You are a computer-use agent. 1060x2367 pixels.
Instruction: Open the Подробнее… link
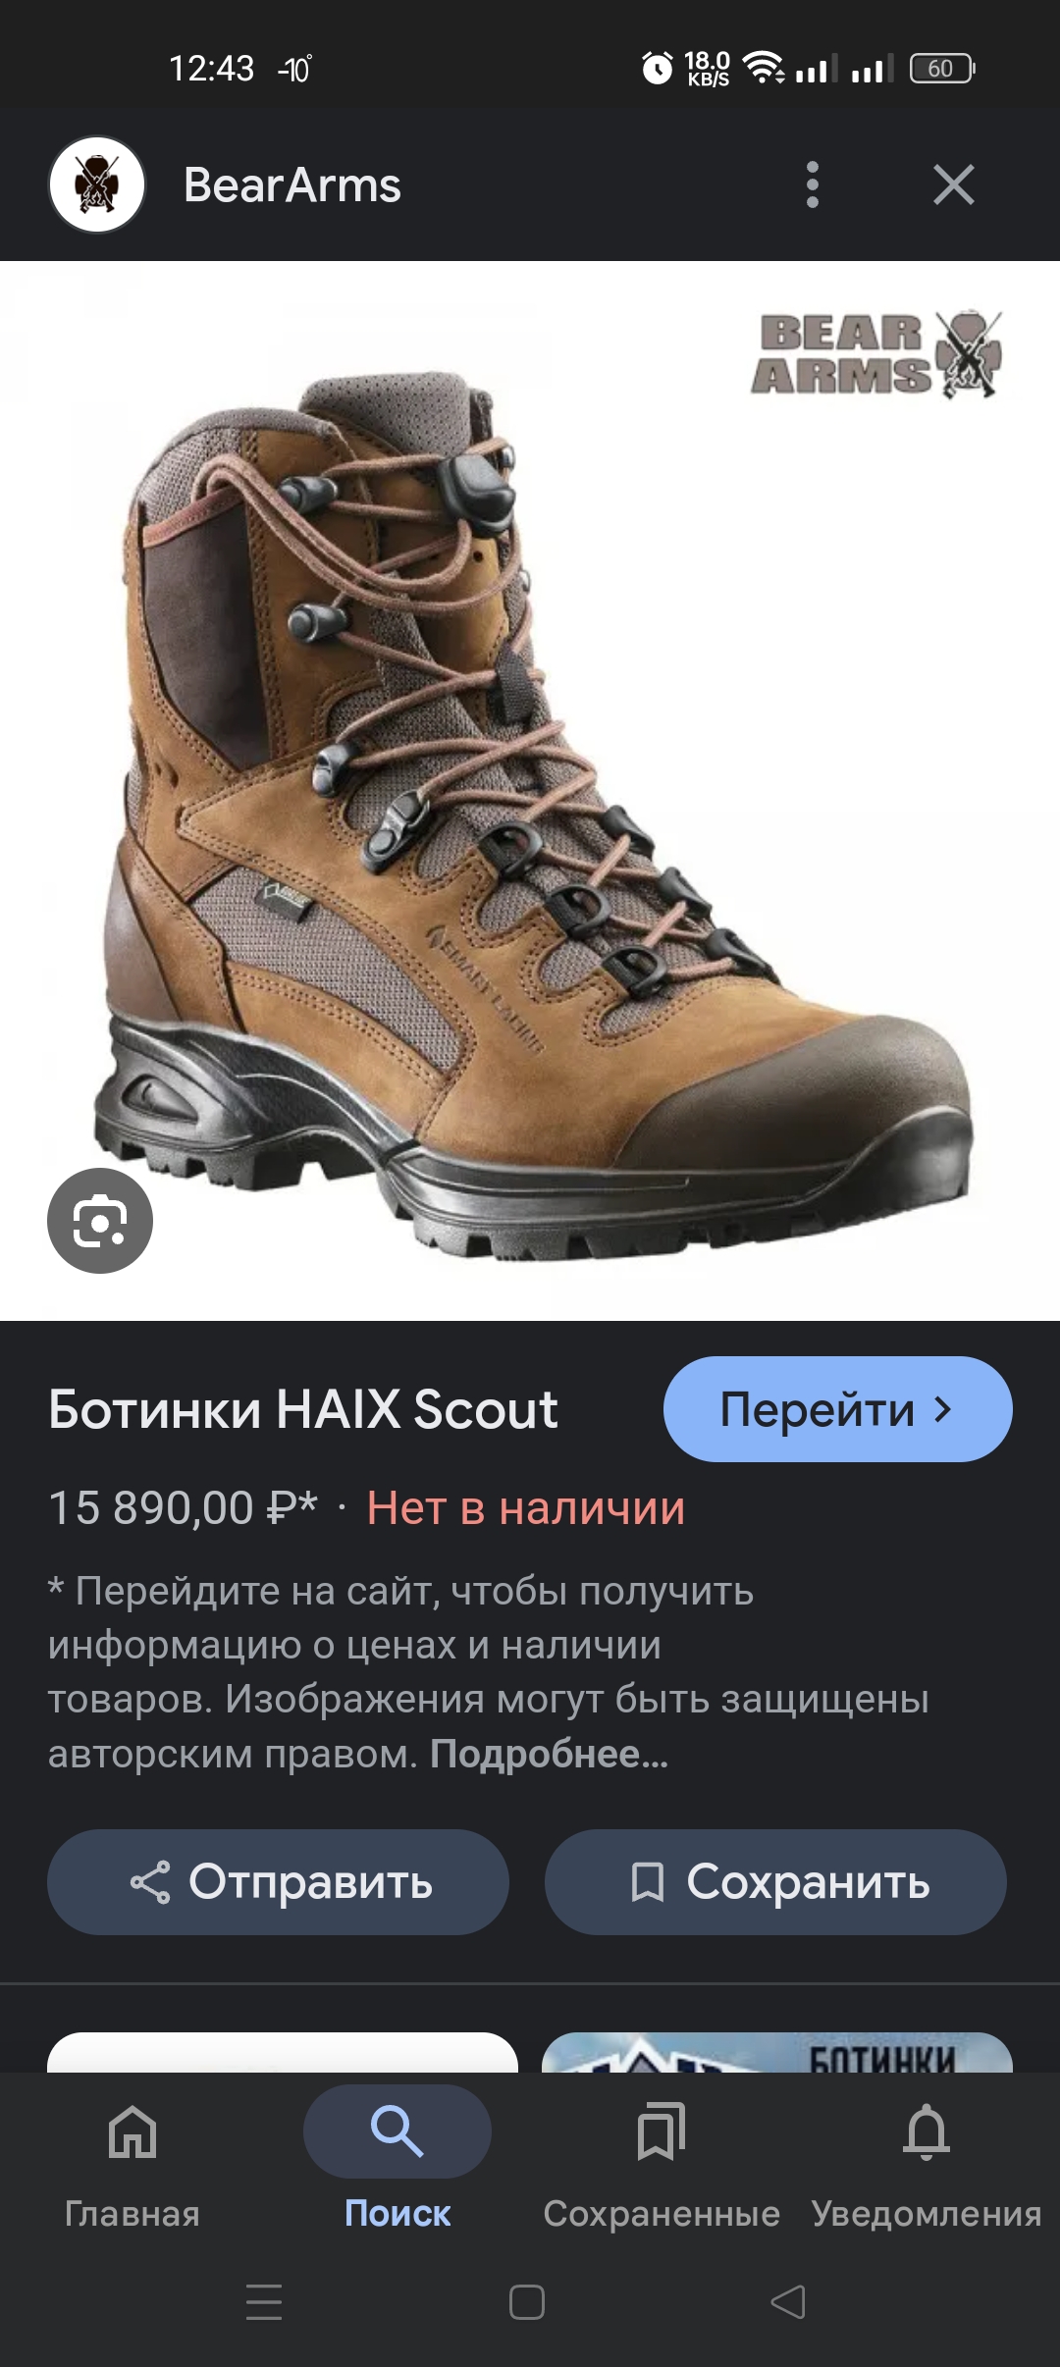click(549, 1753)
